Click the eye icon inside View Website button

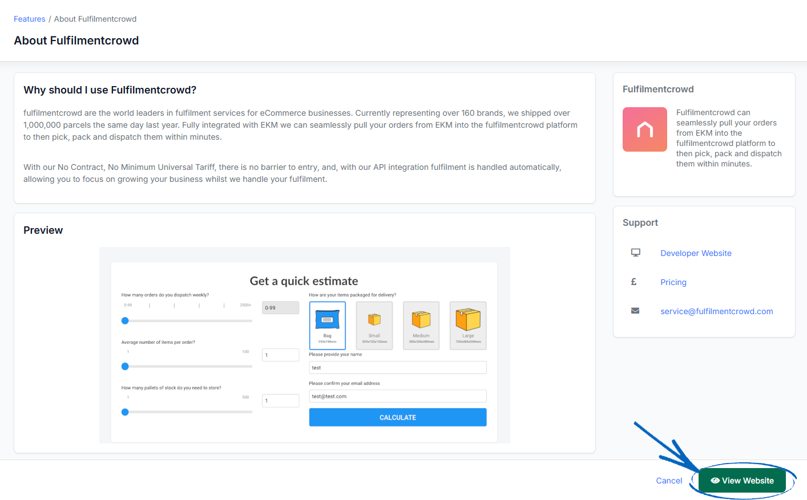coord(715,481)
